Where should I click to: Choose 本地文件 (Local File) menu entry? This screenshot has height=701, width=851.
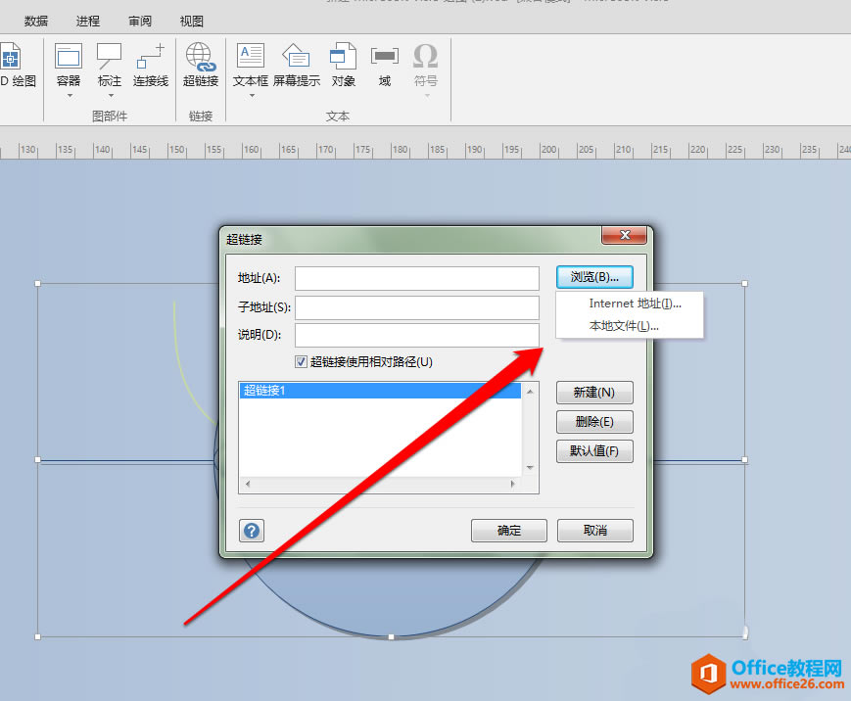[x=624, y=326]
